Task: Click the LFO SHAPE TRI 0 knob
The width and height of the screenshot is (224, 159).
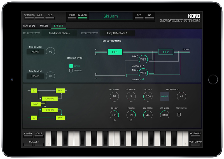Action: 165,115
